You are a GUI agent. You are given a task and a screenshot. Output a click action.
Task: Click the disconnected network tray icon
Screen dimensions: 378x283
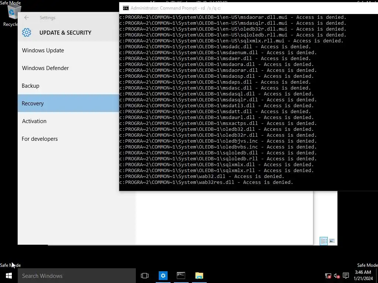[328, 276]
